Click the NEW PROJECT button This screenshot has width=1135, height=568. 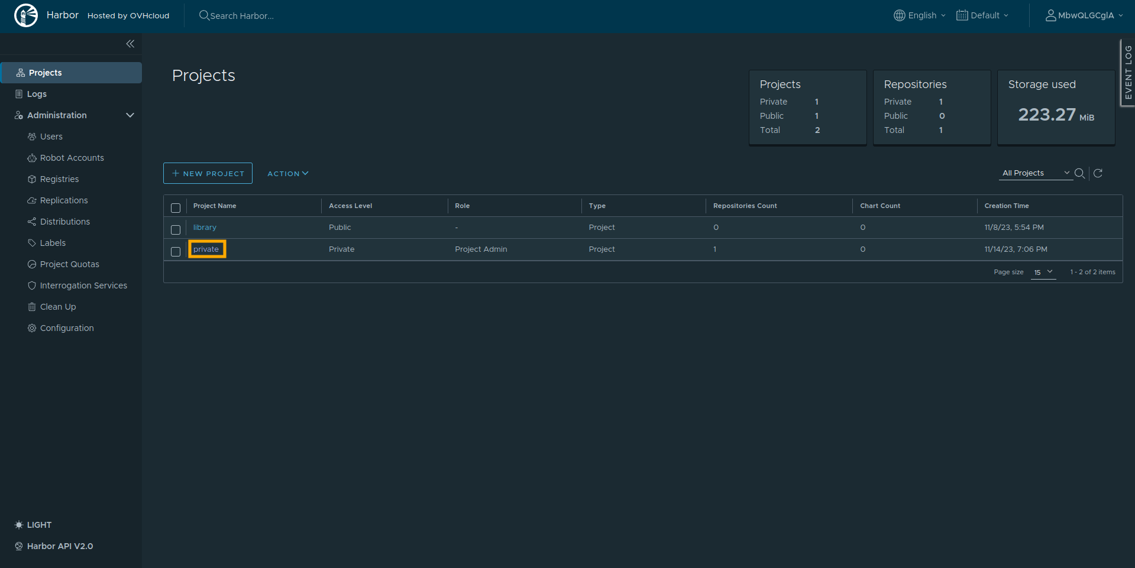tap(208, 173)
